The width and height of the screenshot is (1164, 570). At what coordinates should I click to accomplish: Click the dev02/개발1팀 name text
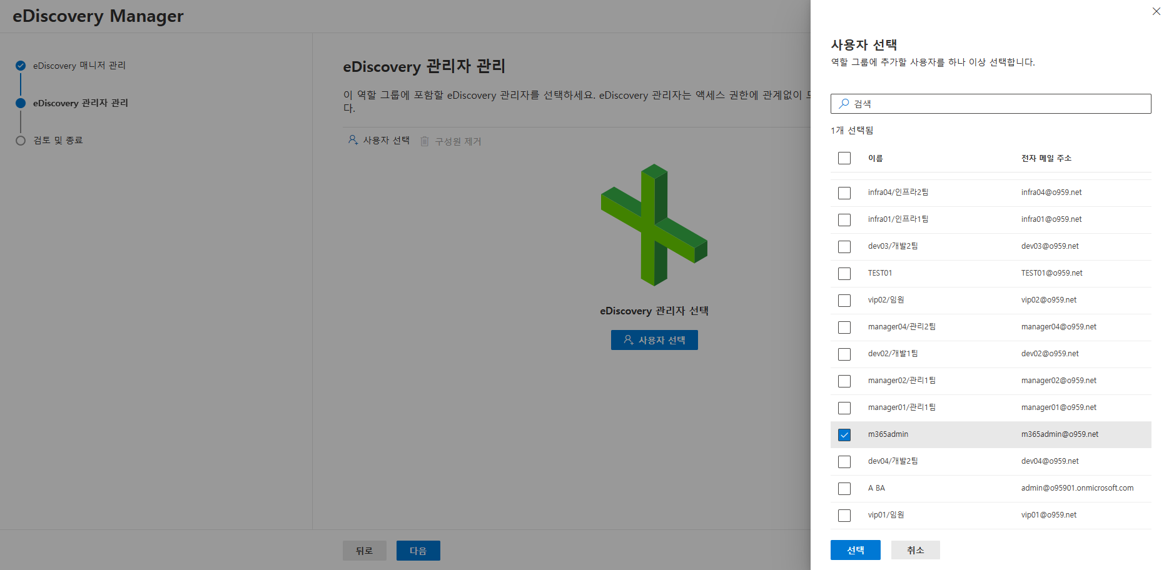coord(893,354)
